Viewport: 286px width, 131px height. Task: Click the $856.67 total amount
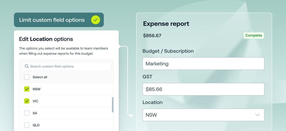click(152, 35)
